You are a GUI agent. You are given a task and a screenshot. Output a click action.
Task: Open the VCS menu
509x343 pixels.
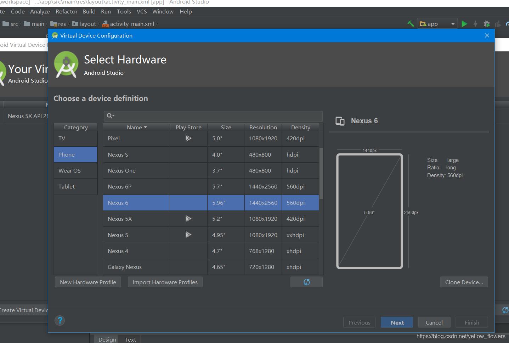(142, 12)
